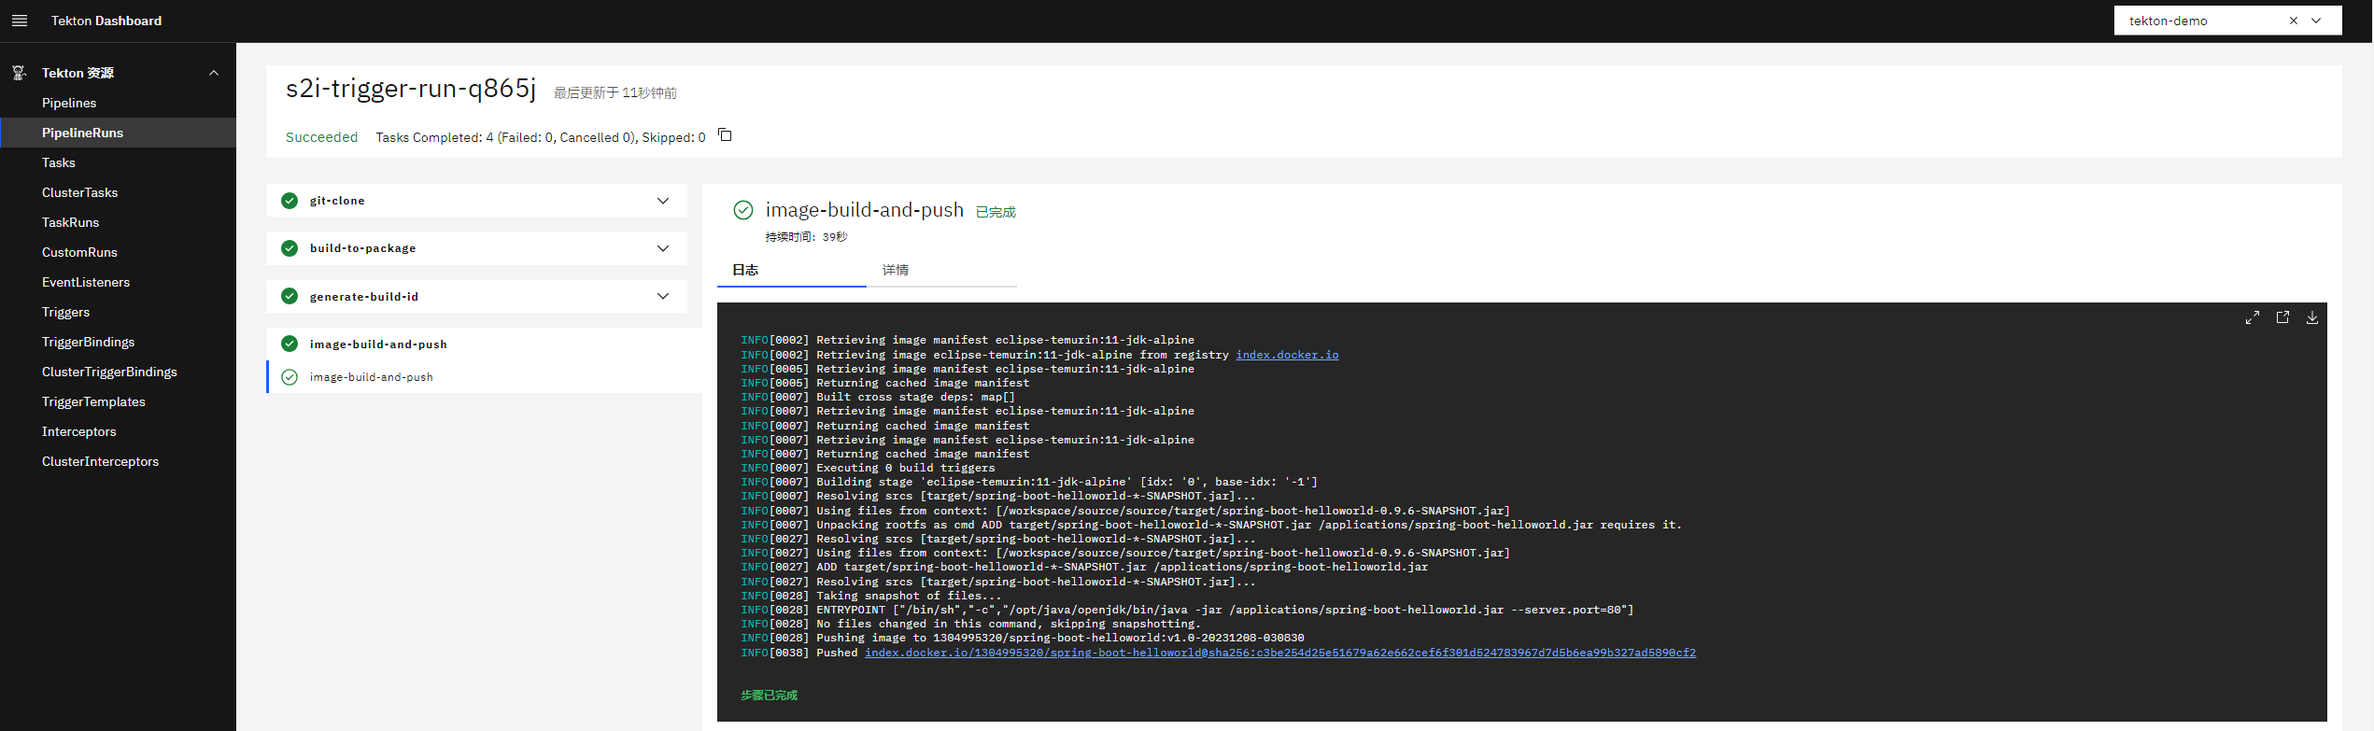This screenshot has width=2374, height=731.
Task: Open the hamburger navigation menu
Action: pyautogui.click(x=20, y=21)
